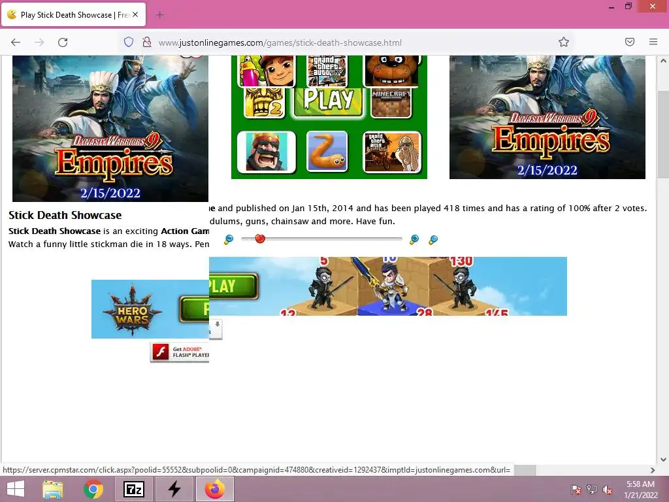Click the Hero Wars logo banner
The width and height of the screenshot is (669, 502).
click(132, 310)
